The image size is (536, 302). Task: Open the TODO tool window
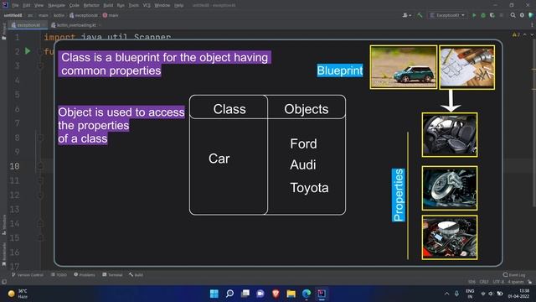59,274
